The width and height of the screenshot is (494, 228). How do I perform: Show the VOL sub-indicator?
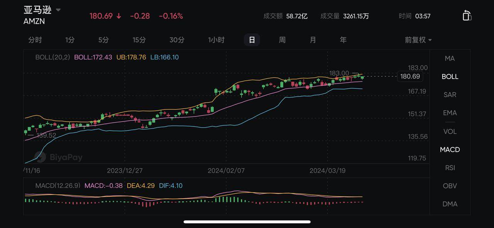pos(450,131)
